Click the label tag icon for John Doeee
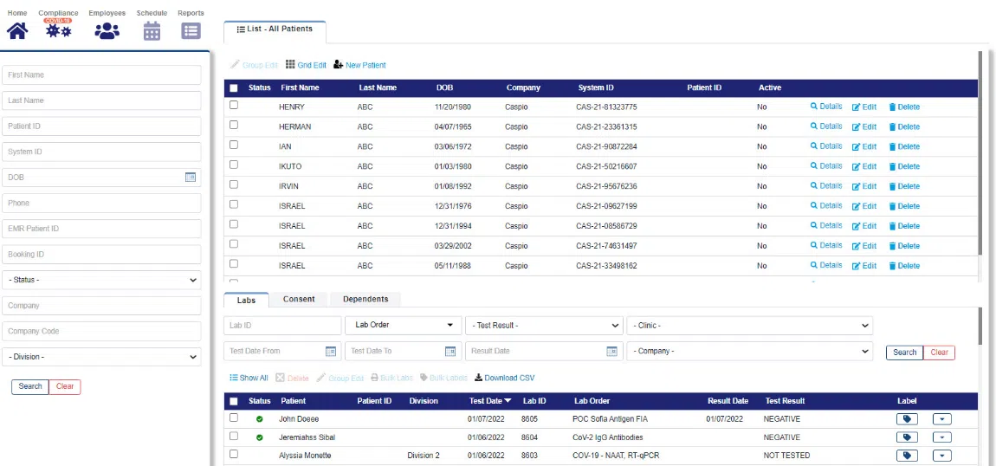This screenshot has height=466, width=996. [x=907, y=419]
